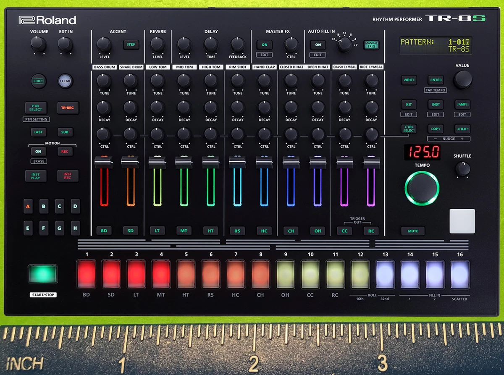Open the KIT button
Viewport: 504px width, 375px height.
click(409, 104)
